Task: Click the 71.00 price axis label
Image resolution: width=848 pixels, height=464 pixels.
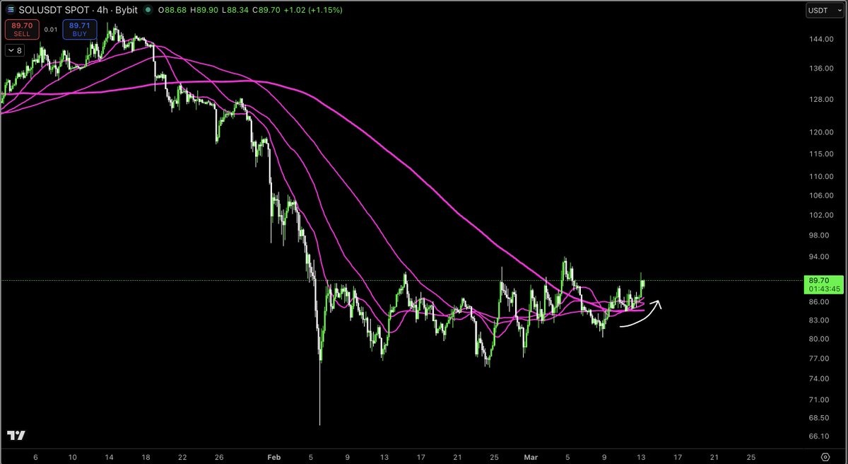Action: [820, 400]
